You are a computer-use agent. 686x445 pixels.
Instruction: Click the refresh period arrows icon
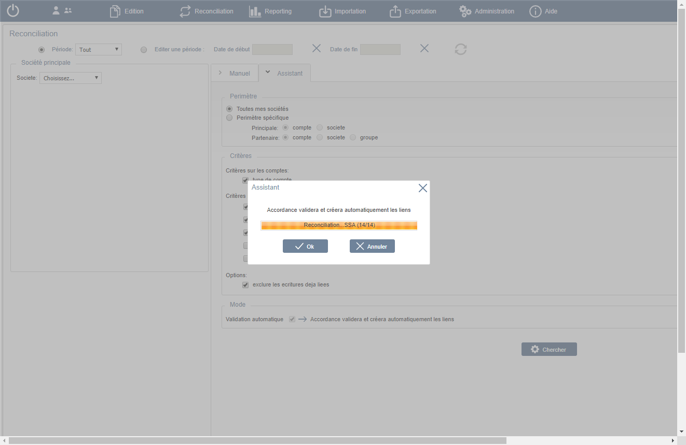(460, 49)
